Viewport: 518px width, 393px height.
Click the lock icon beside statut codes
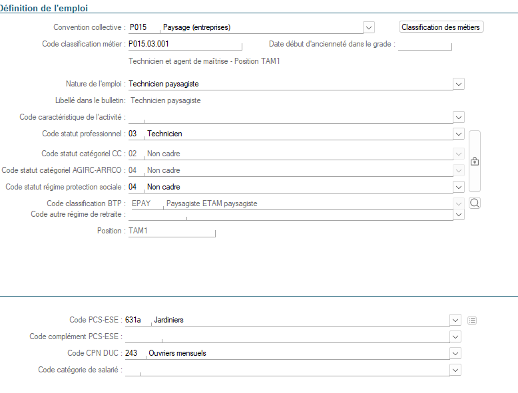(x=475, y=162)
